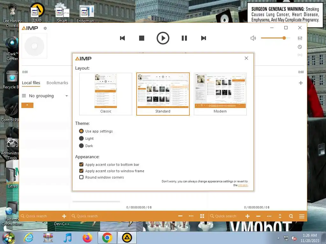Image resolution: width=326 pixels, height=244 pixels.
Task: Click the left panel add plus button
Action: click(x=64, y=216)
